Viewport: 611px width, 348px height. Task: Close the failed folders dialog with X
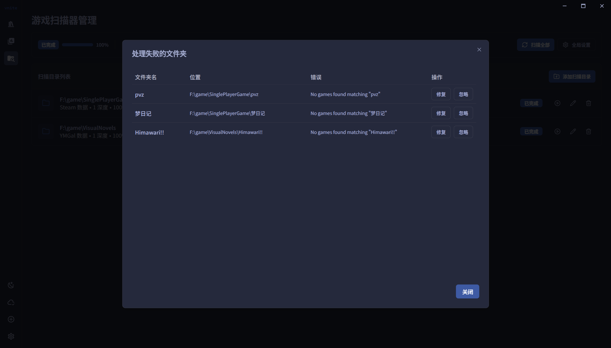(479, 50)
